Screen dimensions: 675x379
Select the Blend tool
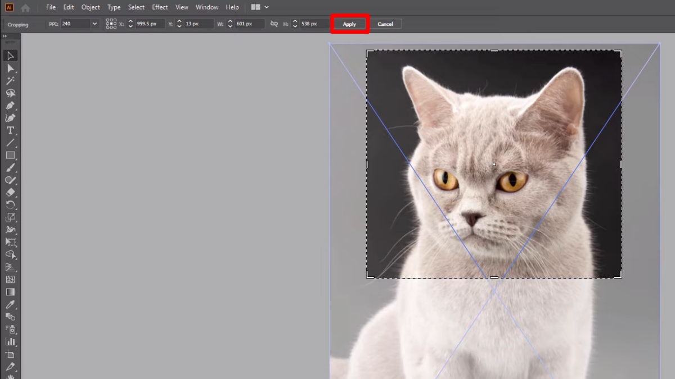[10, 317]
